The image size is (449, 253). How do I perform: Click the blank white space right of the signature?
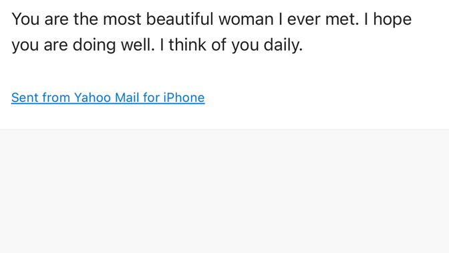(327, 98)
